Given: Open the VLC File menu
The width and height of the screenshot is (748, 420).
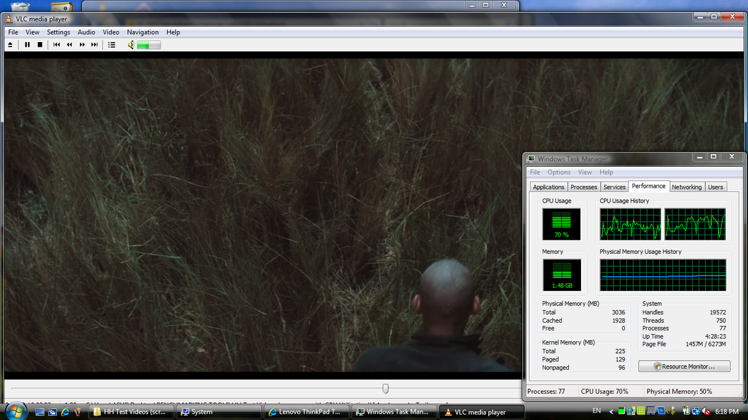Looking at the screenshot, I should coord(13,33).
